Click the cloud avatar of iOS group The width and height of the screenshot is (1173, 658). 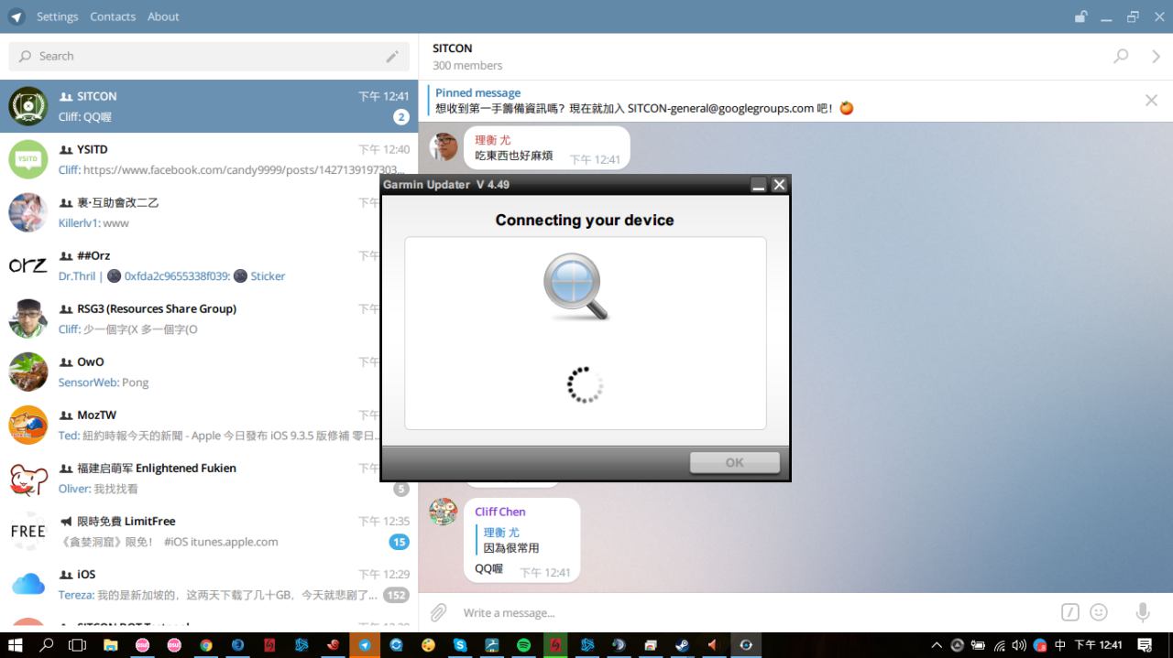coord(28,584)
